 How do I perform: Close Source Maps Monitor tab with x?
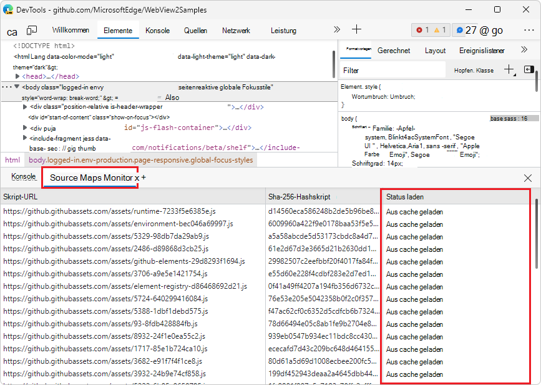click(x=137, y=178)
